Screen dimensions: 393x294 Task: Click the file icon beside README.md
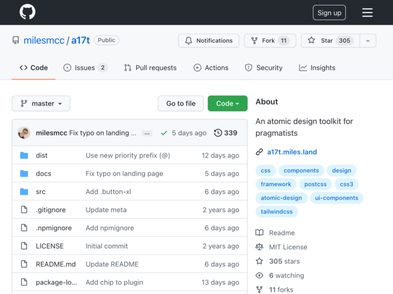coord(24,264)
